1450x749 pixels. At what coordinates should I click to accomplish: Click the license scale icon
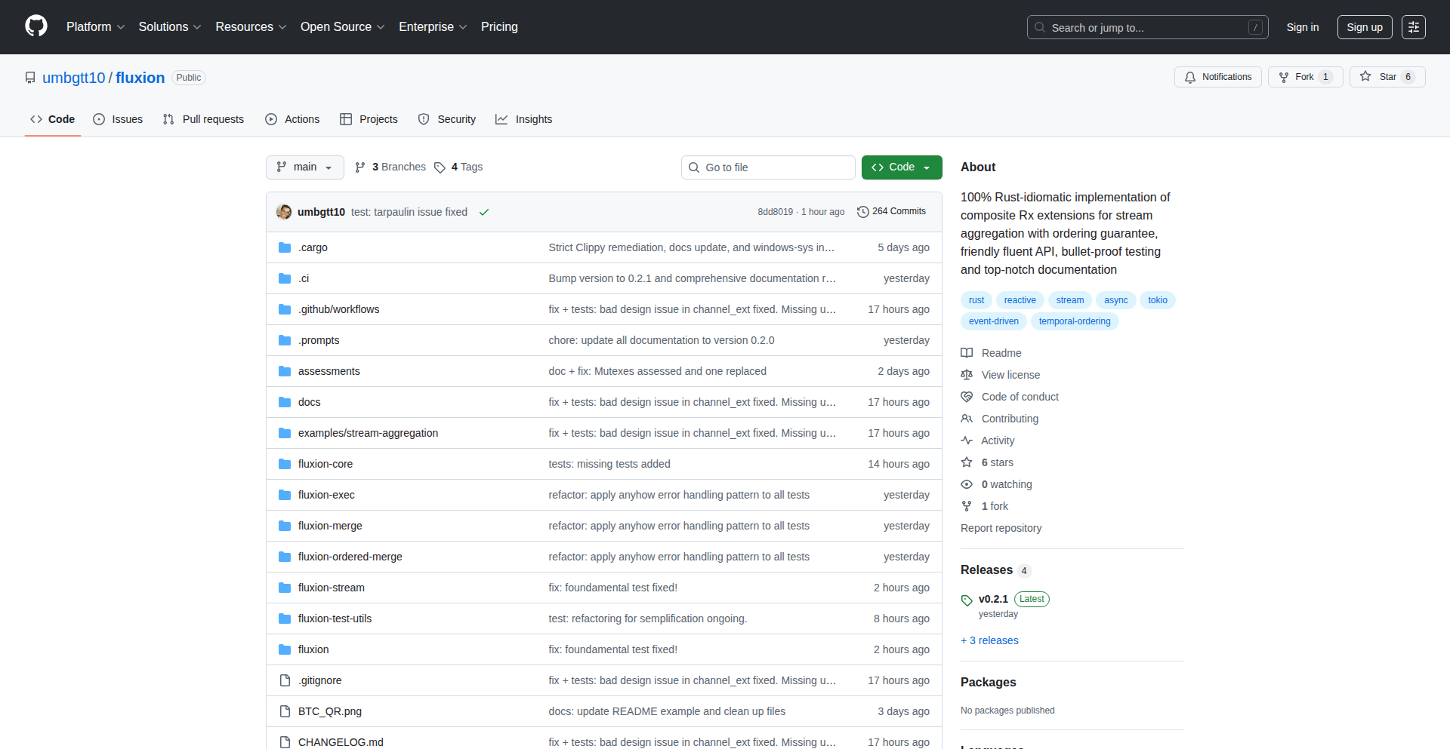pos(967,375)
